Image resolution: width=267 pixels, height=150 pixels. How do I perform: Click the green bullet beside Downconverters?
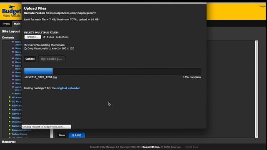(x=10, y=130)
